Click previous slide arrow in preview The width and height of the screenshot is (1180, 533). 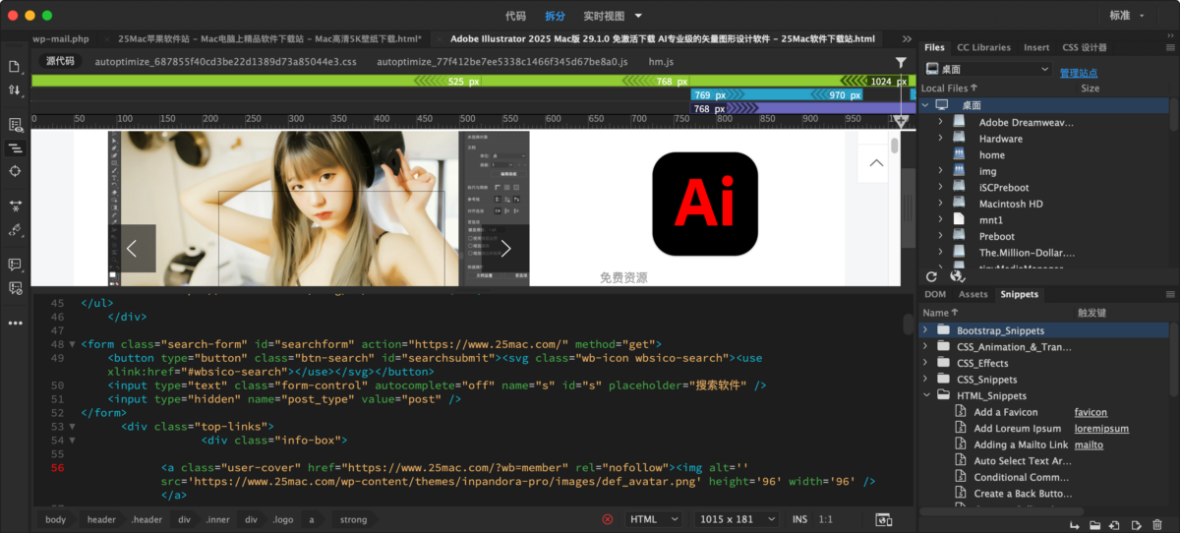[x=132, y=248]
